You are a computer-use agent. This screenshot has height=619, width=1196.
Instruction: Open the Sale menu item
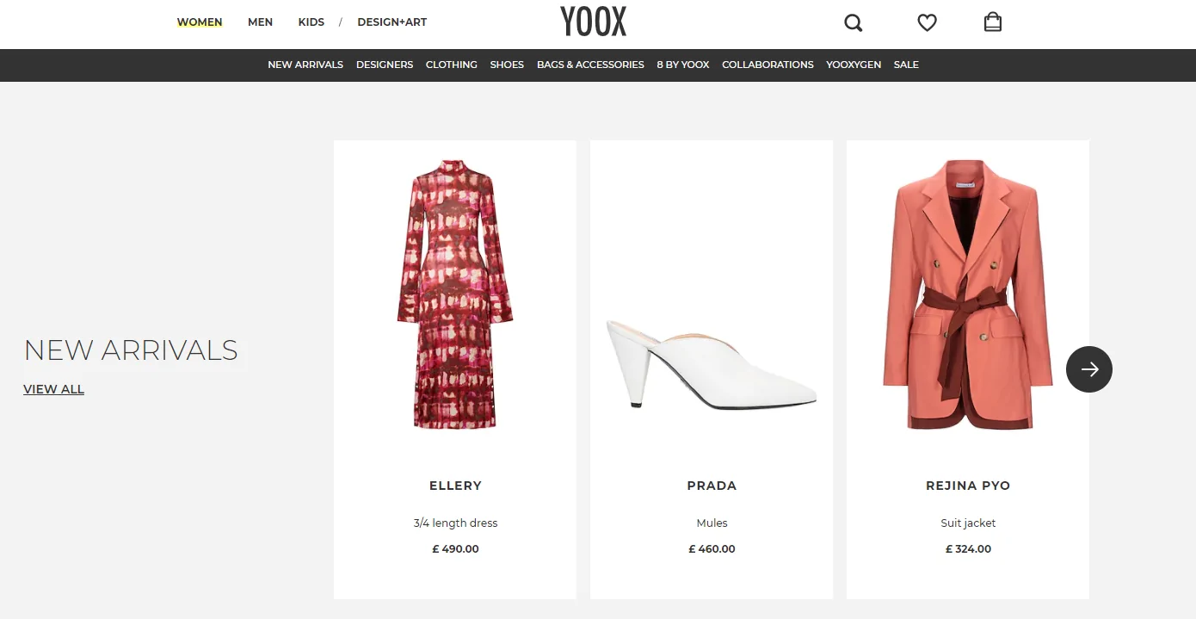(906, 65)
